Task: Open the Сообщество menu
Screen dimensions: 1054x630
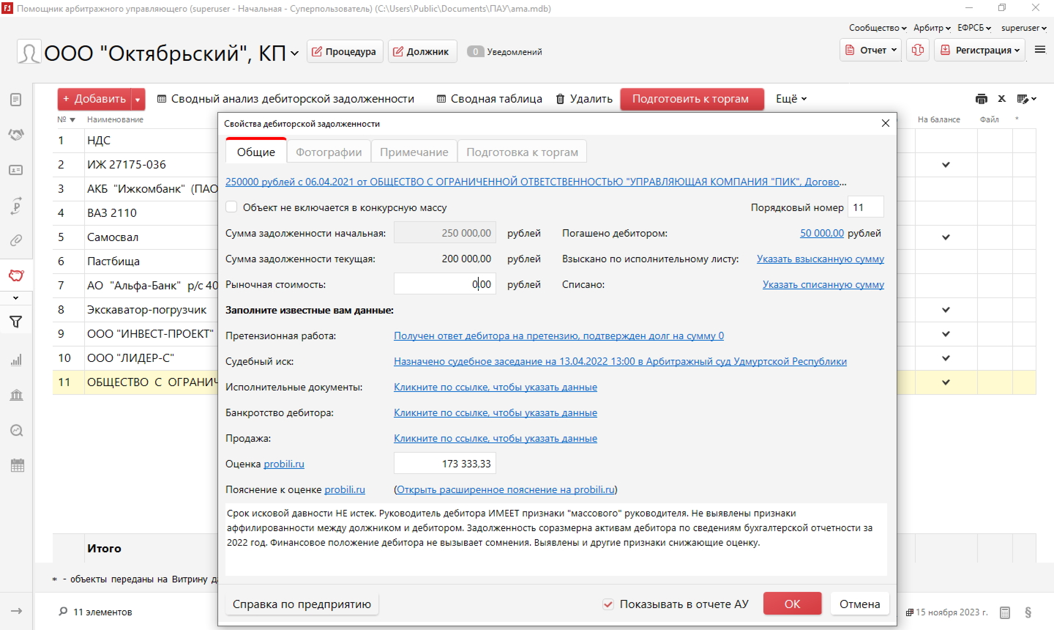Action: point(878,28)
